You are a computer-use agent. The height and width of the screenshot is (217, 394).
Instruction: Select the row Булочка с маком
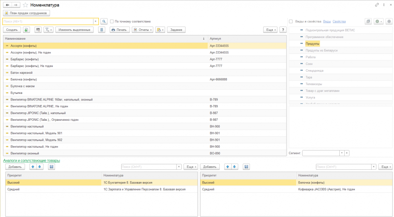click(145, 86)
